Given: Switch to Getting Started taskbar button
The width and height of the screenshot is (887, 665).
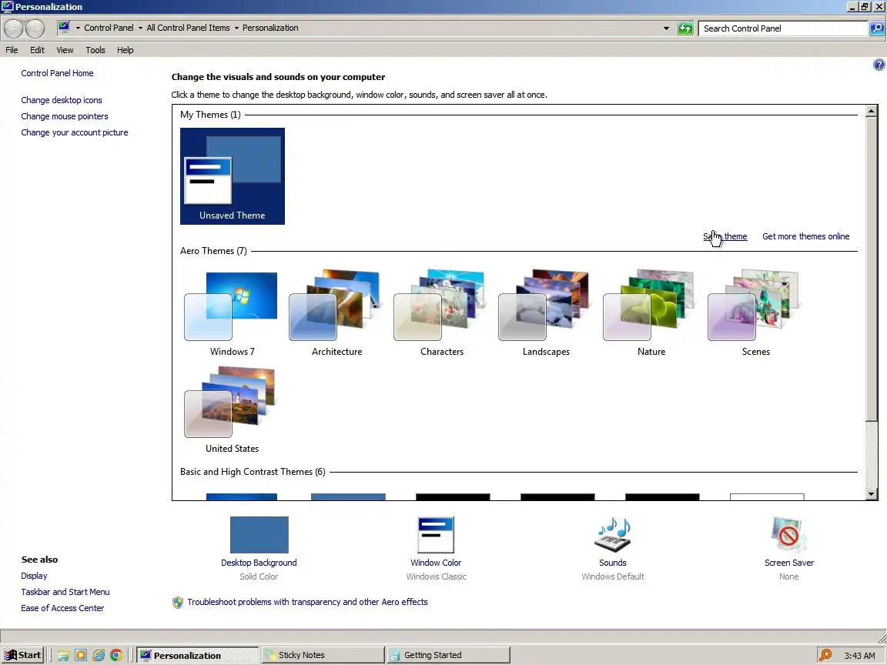Looking at the screenshot, I should (449, 656).
